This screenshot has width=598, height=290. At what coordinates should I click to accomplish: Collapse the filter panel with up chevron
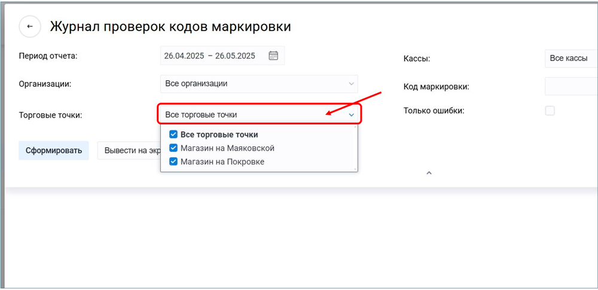pos(429,173)
